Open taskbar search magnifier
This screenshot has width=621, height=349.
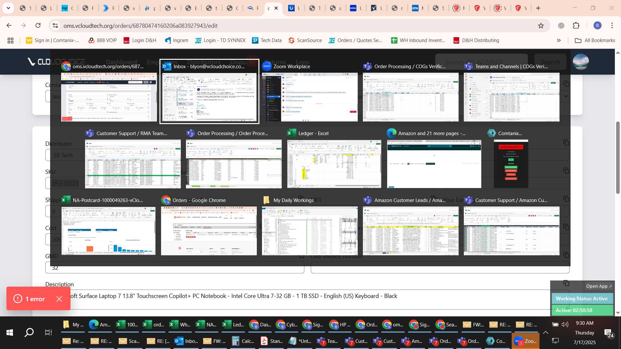tap(29, 333)
